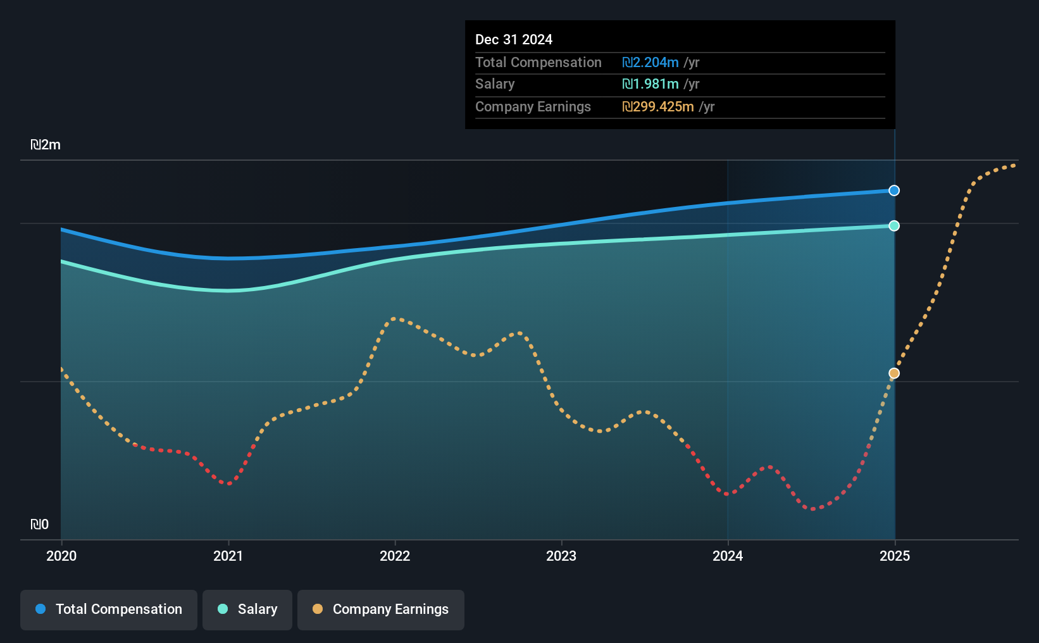Screen dimensions: 1039x643
Task: Click the Company Earnings tooltip row label
Action: point(533,106)
